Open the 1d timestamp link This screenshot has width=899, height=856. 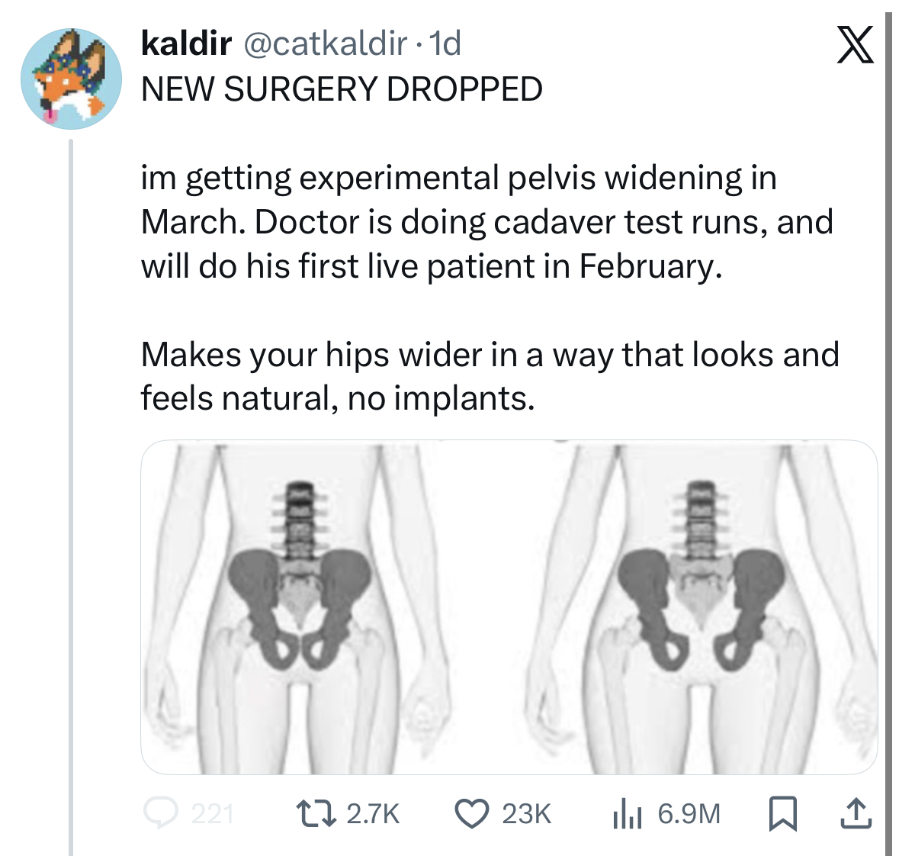click(x=446, y=43)
